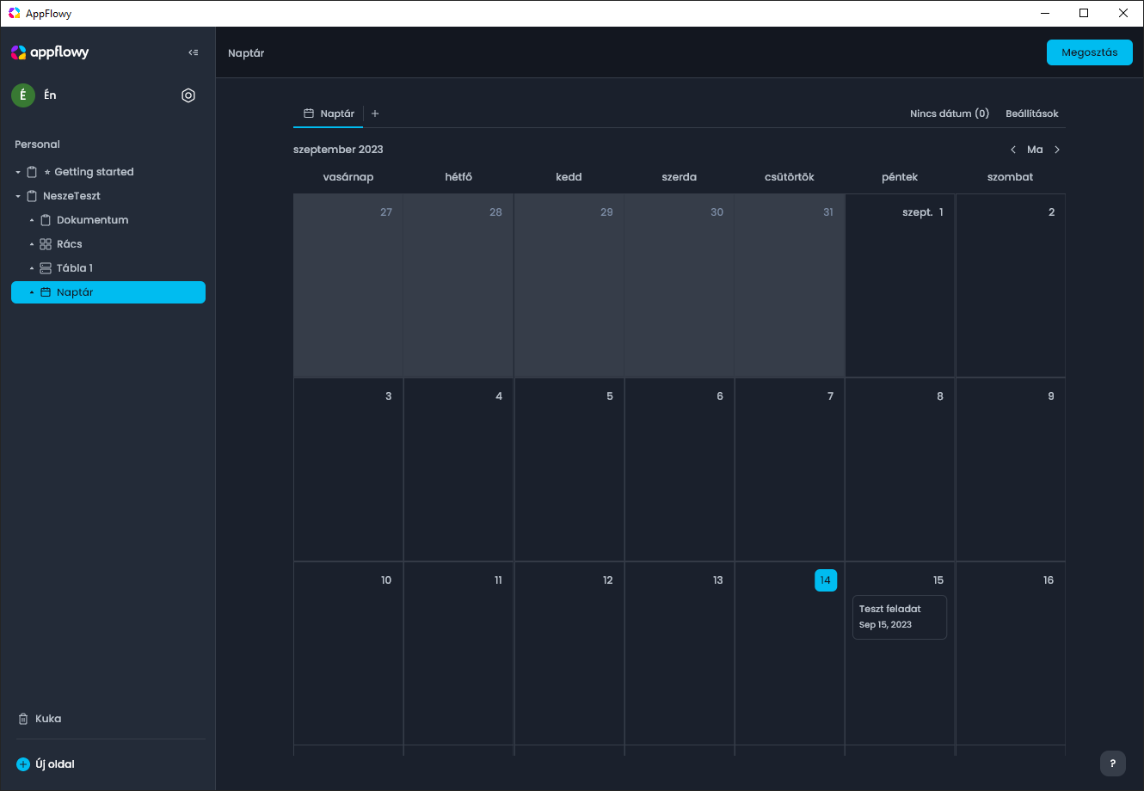Click the kedd column header
Viewport: 1144px width, 791px height.
pyautogui.click(x=569, y=177)
